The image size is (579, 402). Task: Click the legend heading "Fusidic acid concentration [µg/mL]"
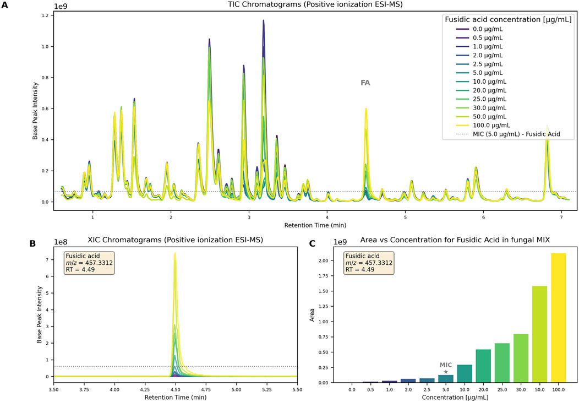(508, 19)
